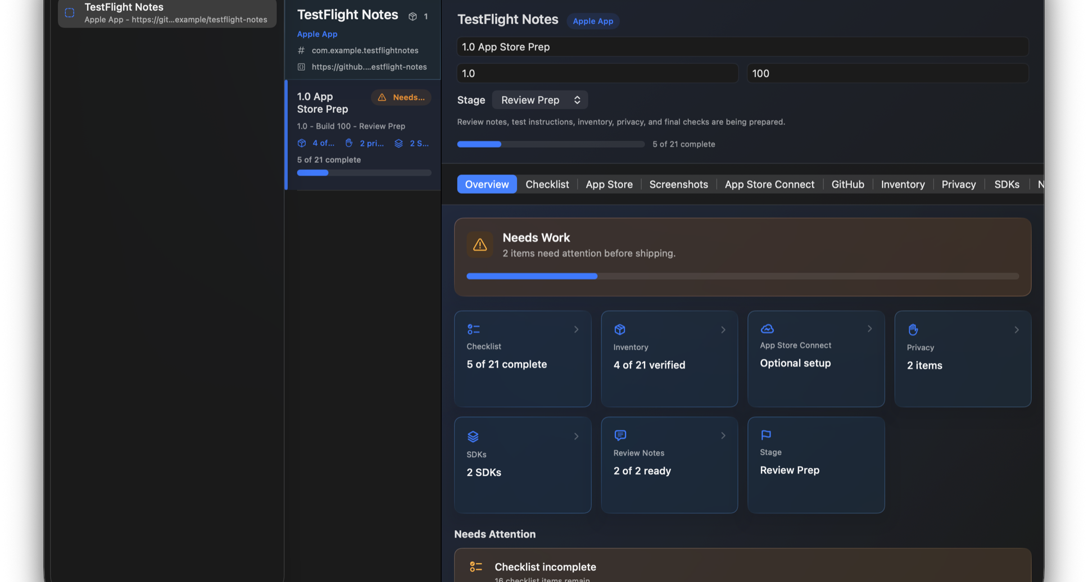Viewport: 1088px width, 582px height.
Task: Open the github testflight-notes repository link
Action: click(x=369, y=67)
